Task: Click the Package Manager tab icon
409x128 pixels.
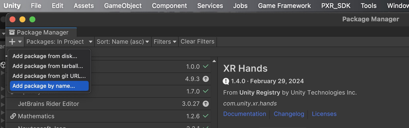Action: click(x=12, y=32)
